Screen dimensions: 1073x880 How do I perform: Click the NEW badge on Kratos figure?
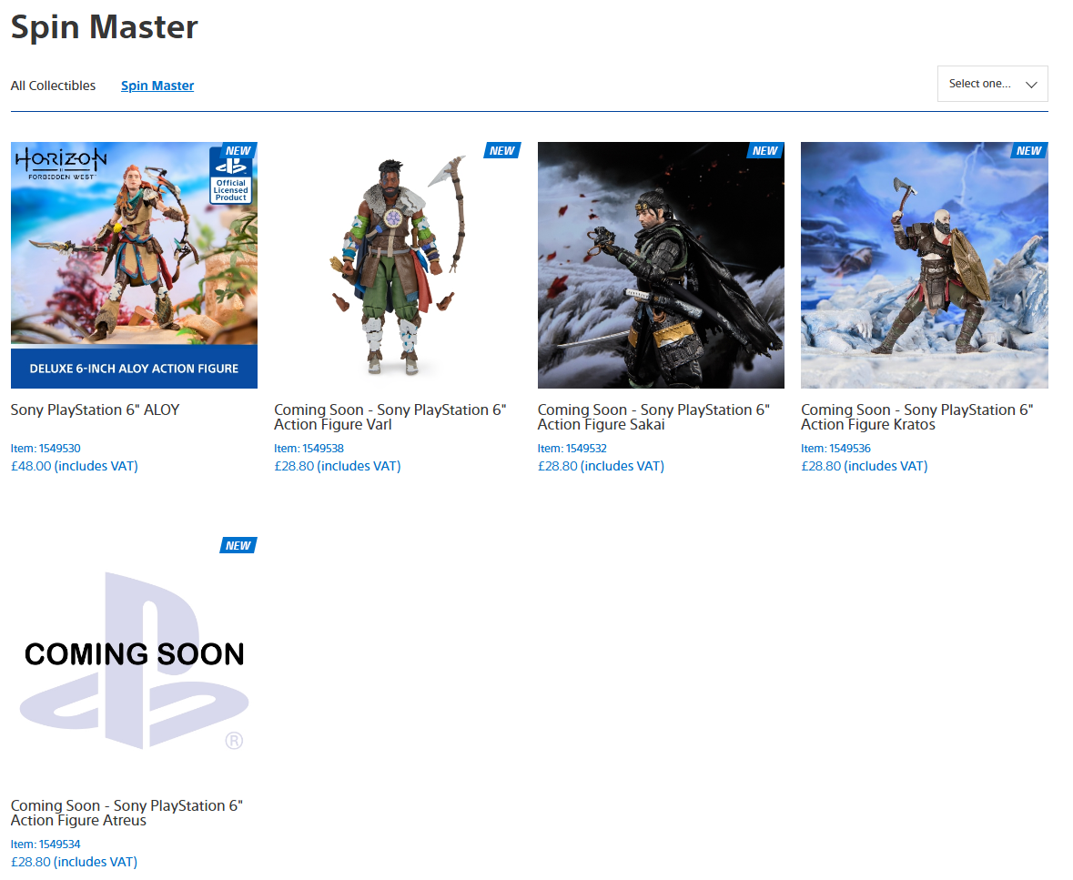(1028, 151)
